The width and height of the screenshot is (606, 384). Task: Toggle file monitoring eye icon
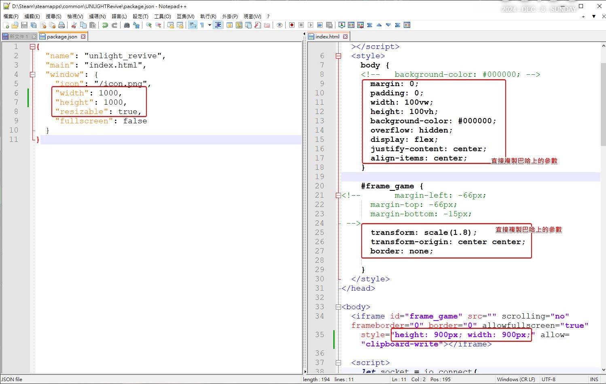click(x=280, y=25)
